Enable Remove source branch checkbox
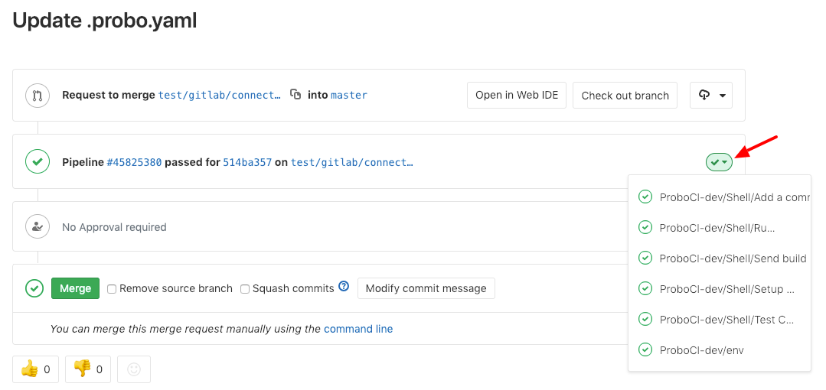The height and width of the screenshot is (390, 826). point(112,289)
